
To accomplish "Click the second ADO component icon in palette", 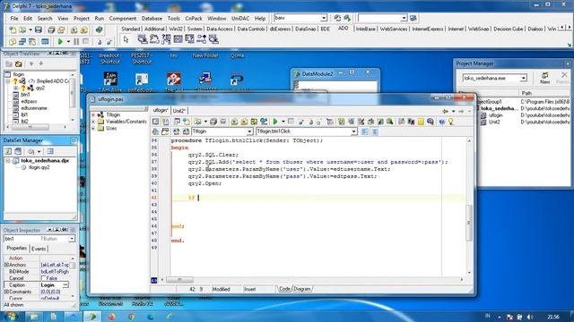I will click(154, 39).
